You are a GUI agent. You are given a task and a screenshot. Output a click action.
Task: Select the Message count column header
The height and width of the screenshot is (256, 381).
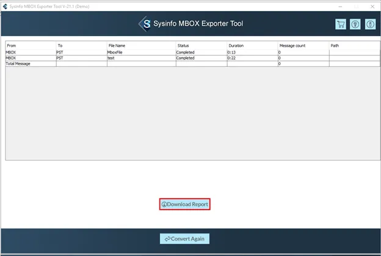point(303,46)
